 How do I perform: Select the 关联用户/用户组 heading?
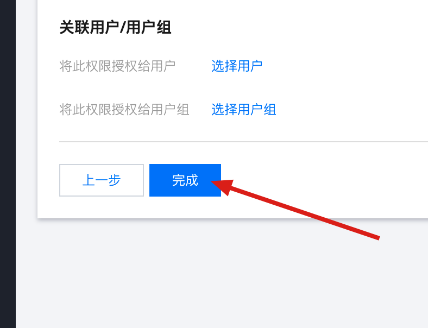[x=115, y=27]
